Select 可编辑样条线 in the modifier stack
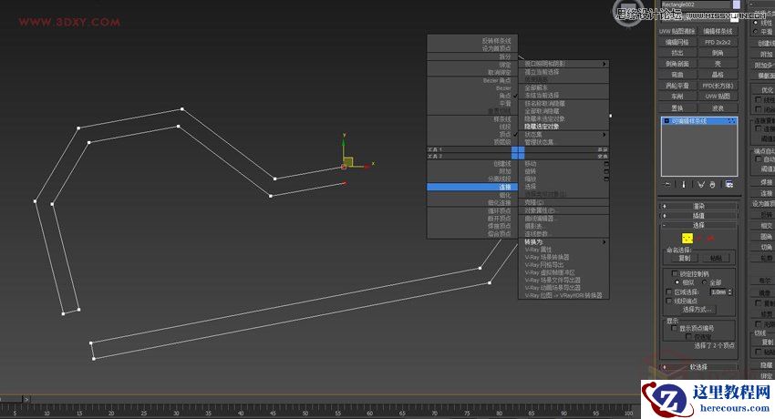775x419 pixels. pos(699,121)
